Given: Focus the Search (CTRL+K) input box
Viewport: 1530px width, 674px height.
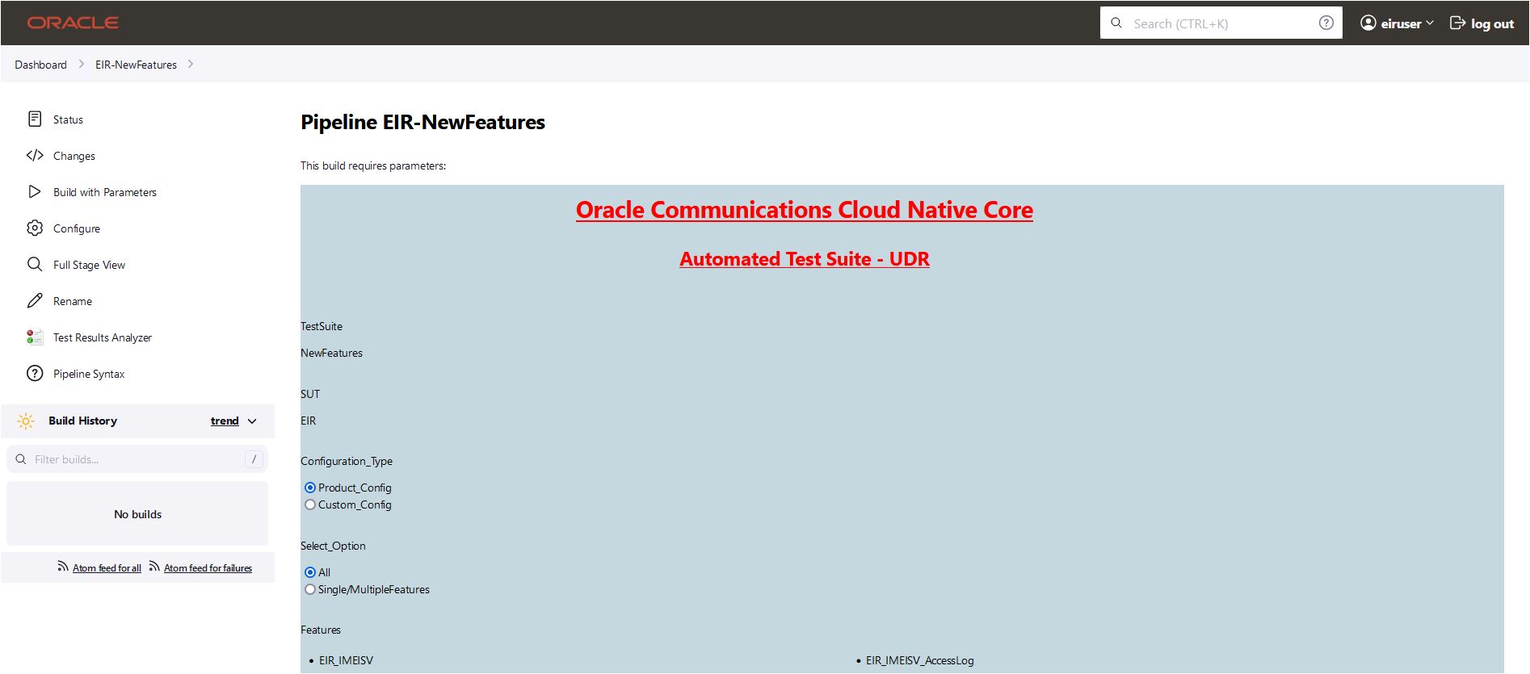Looking at the screenshot, I should (x=1221, y=23).
